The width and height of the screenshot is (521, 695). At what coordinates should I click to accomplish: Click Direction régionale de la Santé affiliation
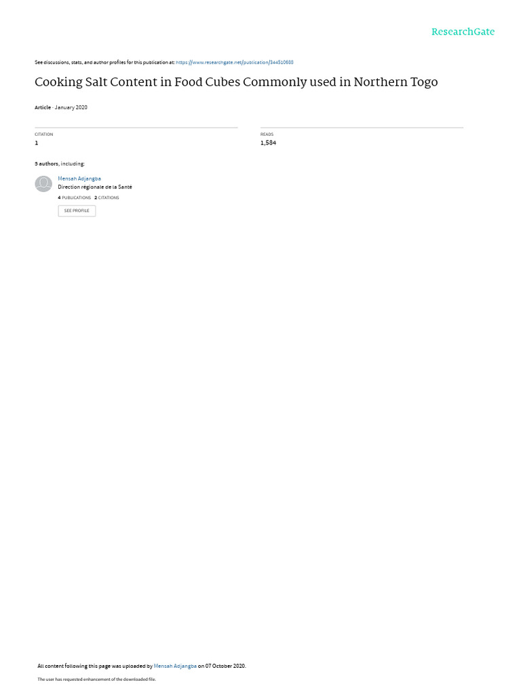[x=95, y=187]
